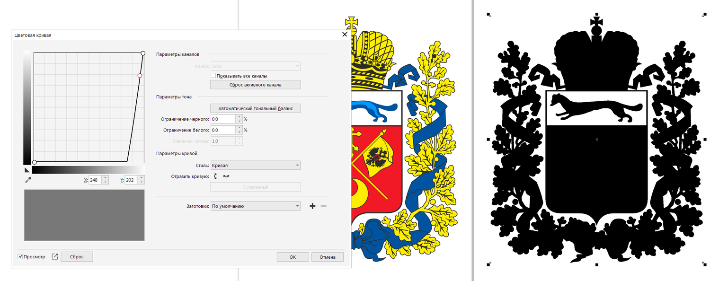Click the bottom-center selection handle of the black bitmap

(x=596, y=264)
